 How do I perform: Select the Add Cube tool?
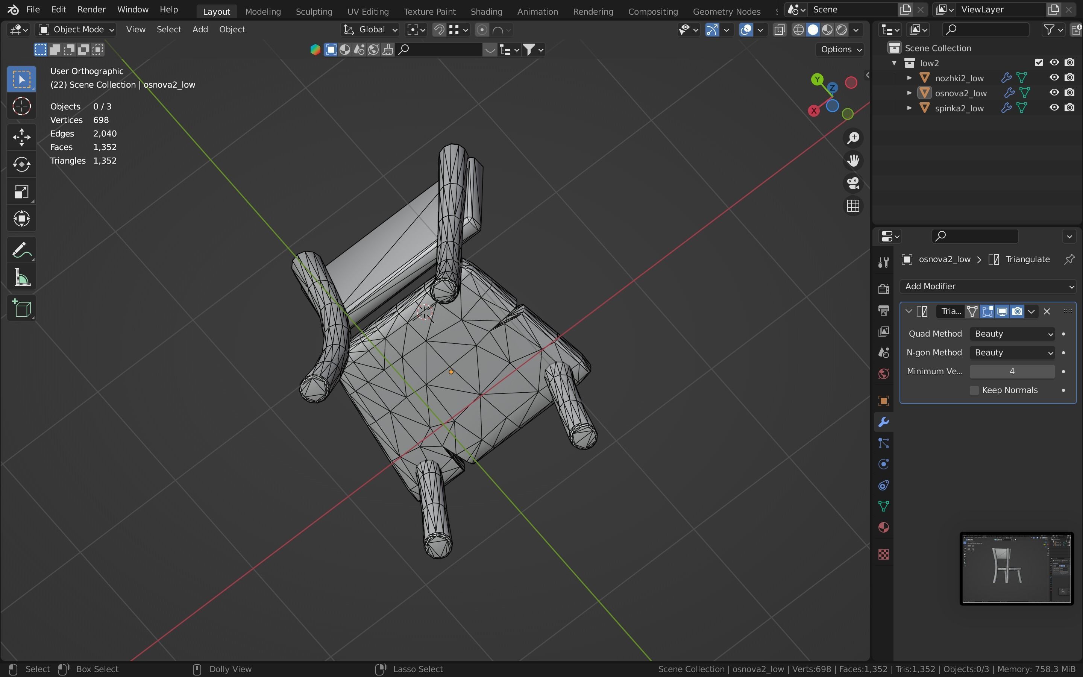[21, 308]
